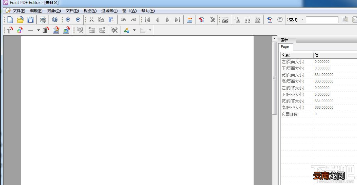Open the line tool dropdown arrow
357x185 pixels.
(x=38, y=30)
